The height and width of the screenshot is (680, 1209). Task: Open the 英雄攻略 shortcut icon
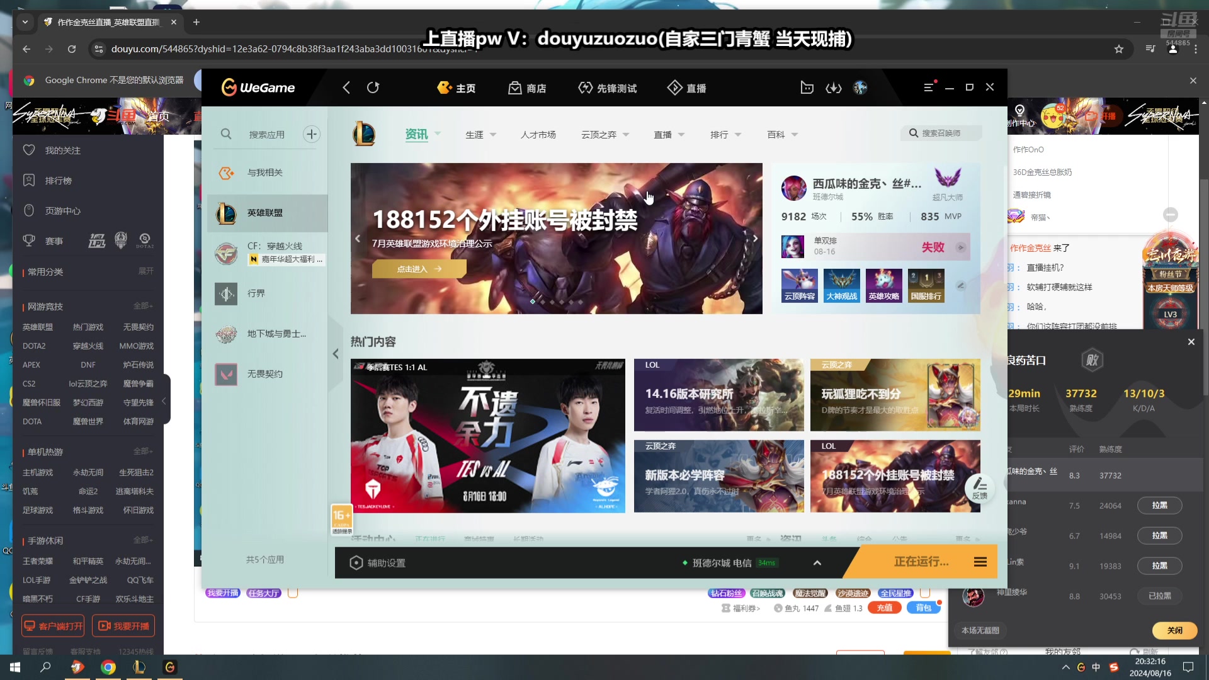coord(884,286)
